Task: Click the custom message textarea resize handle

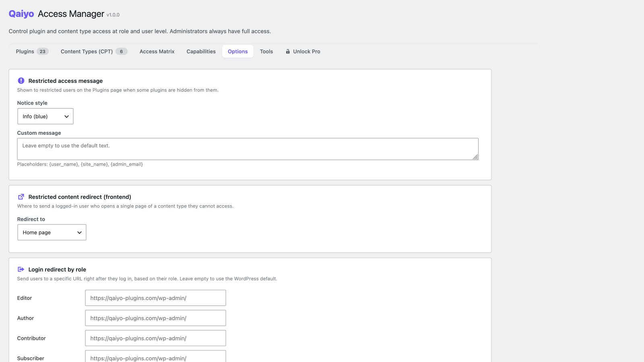Action: [475, 157]
